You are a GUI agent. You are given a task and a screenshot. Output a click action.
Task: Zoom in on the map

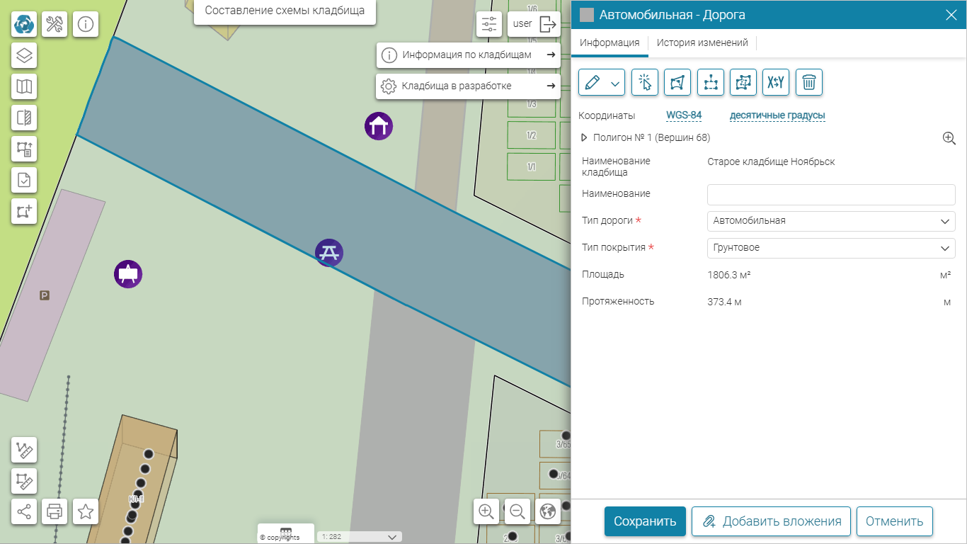click(x=486, y=511)
